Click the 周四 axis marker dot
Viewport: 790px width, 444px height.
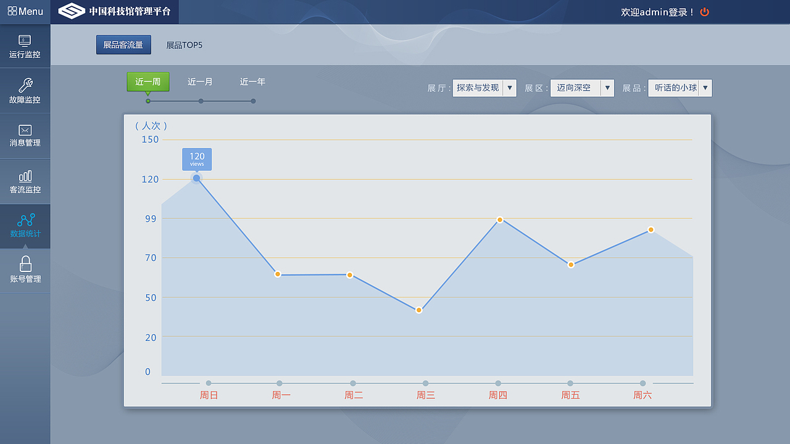pos(498,384)
